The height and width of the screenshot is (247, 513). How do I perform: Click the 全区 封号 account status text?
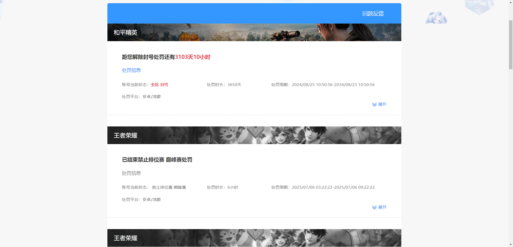(x=160, y=84)
